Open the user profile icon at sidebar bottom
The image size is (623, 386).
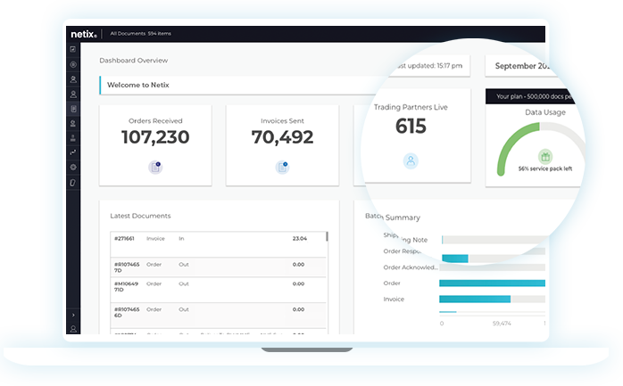[73, 329]
